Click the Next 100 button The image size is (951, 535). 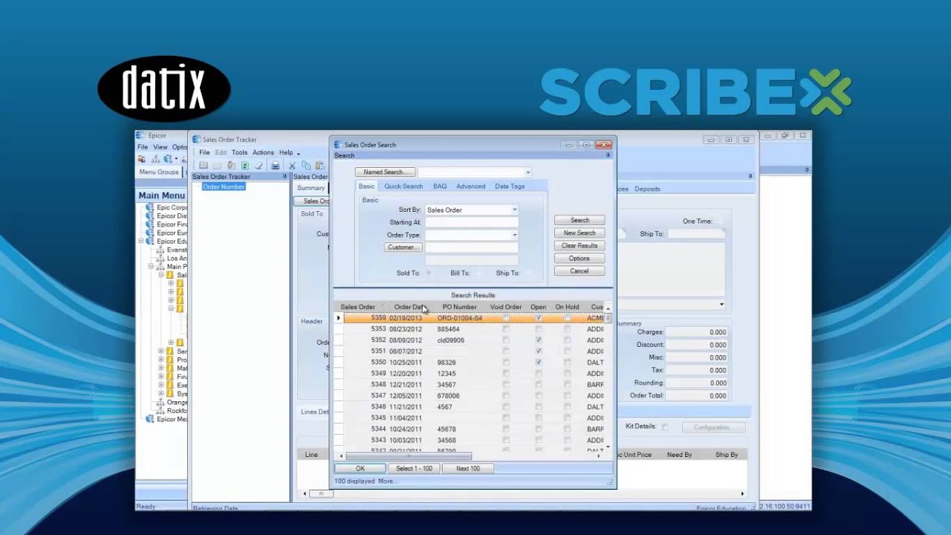coord(468,469)
